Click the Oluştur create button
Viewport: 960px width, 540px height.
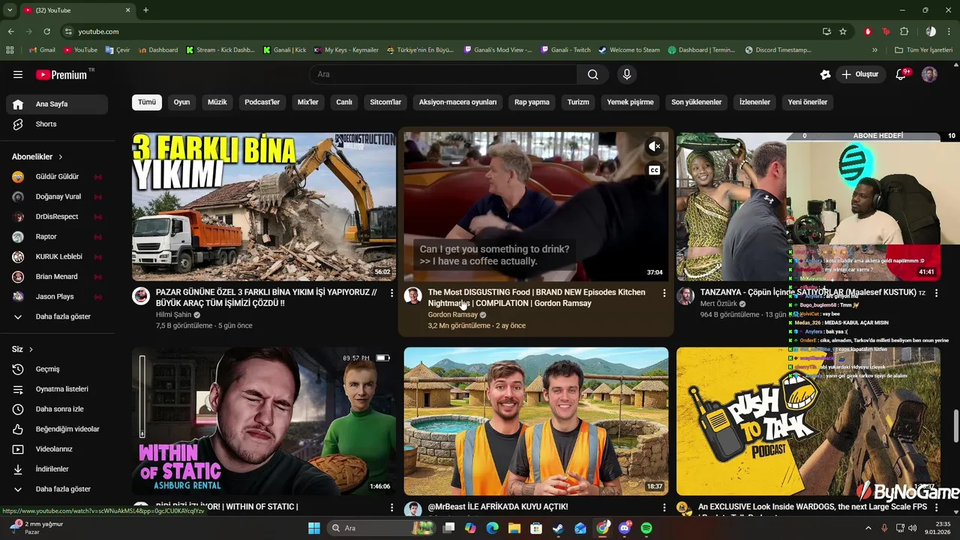860,74
